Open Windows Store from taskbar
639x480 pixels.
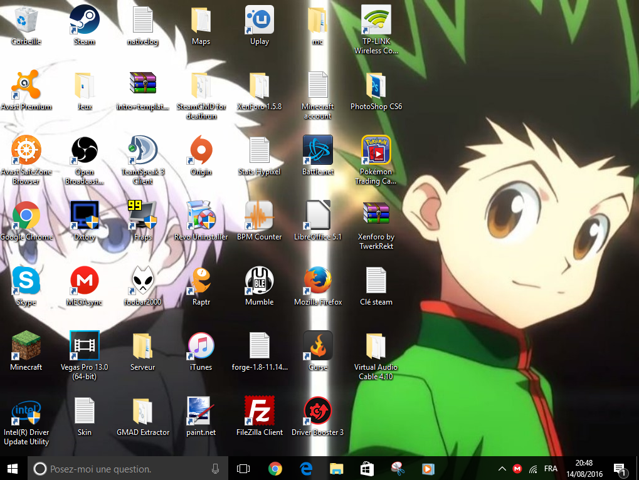(x=367, y=469)
